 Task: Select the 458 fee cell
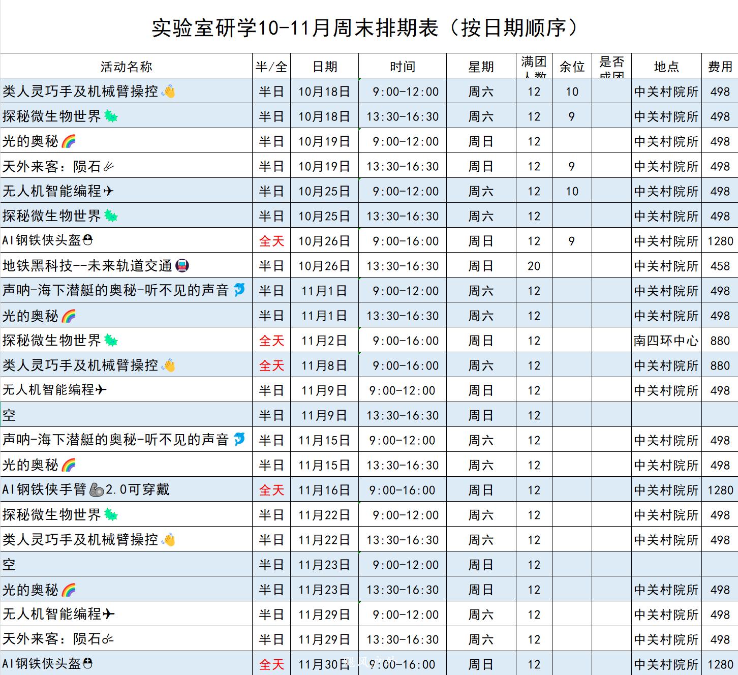pyautogui.click(x=720, y=266)
